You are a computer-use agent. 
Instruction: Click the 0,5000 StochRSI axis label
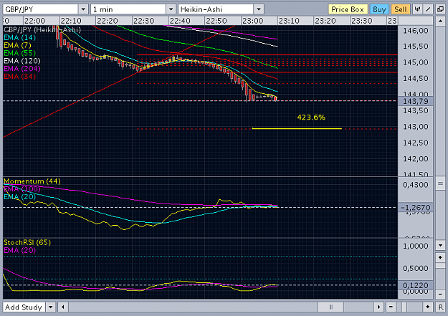click(x=416, y=268)
